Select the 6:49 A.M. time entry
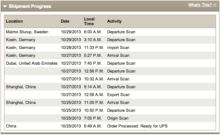The image size is (220, 135). [93, 126]
